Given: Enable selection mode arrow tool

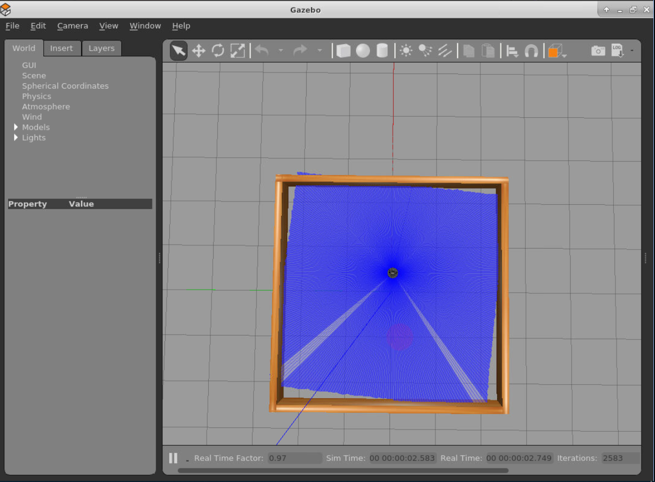Looking at the screenshot, I should click(x=178, y=51).
